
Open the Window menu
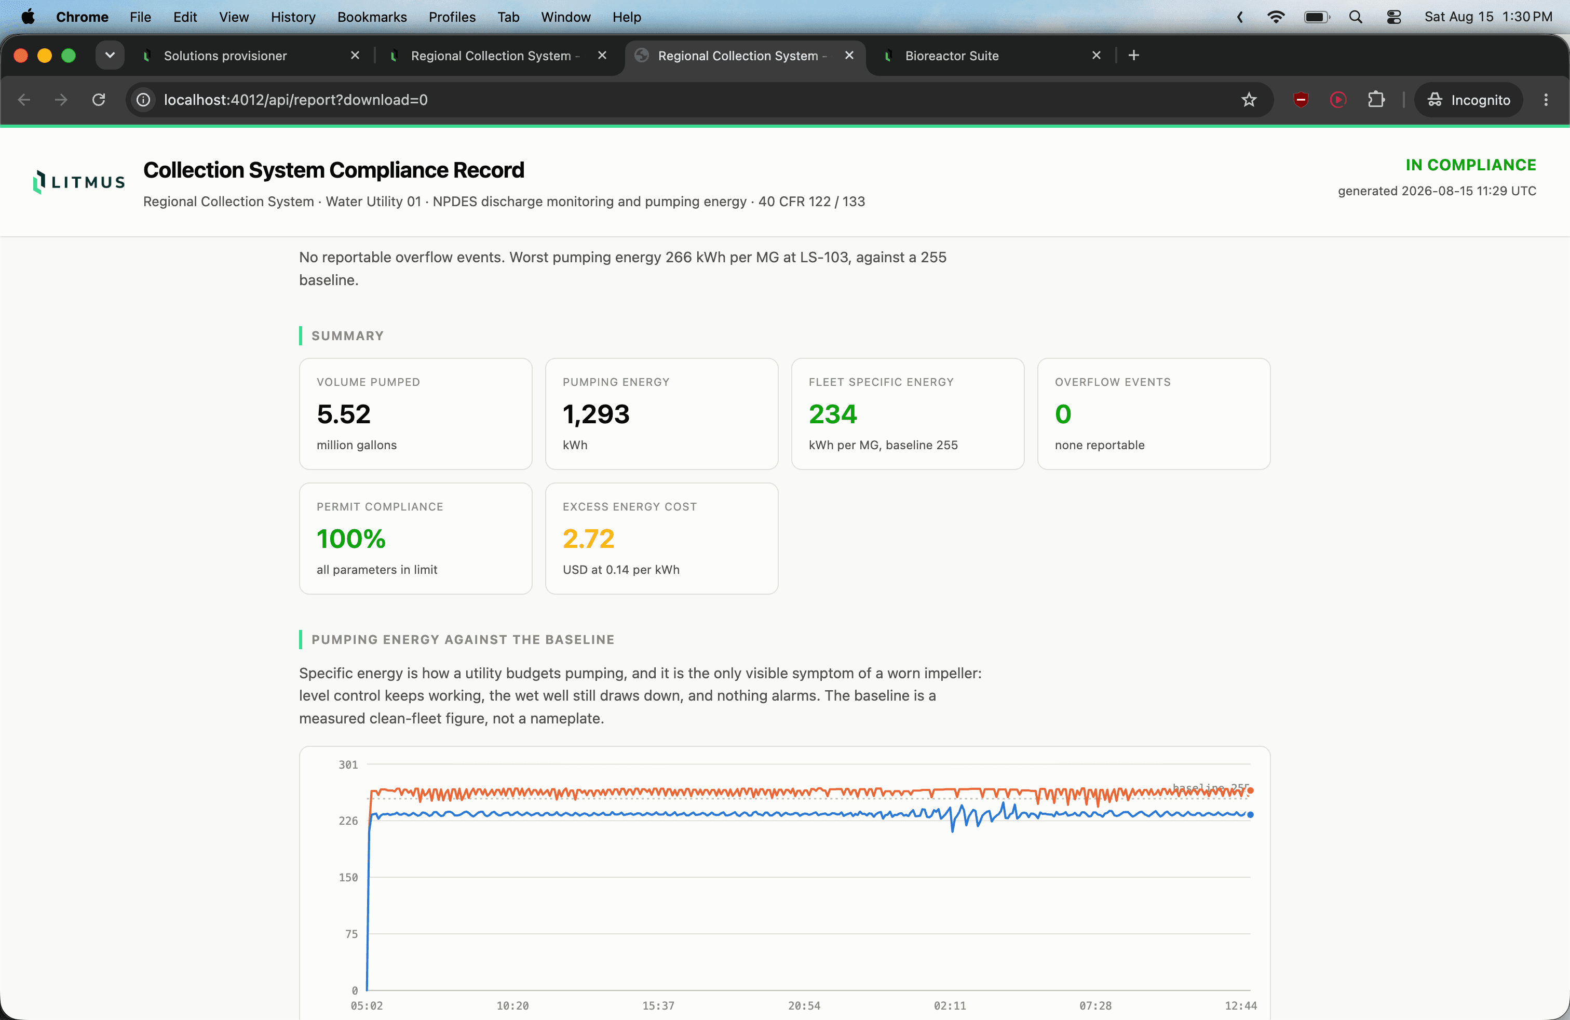click(x=565, y=17)
